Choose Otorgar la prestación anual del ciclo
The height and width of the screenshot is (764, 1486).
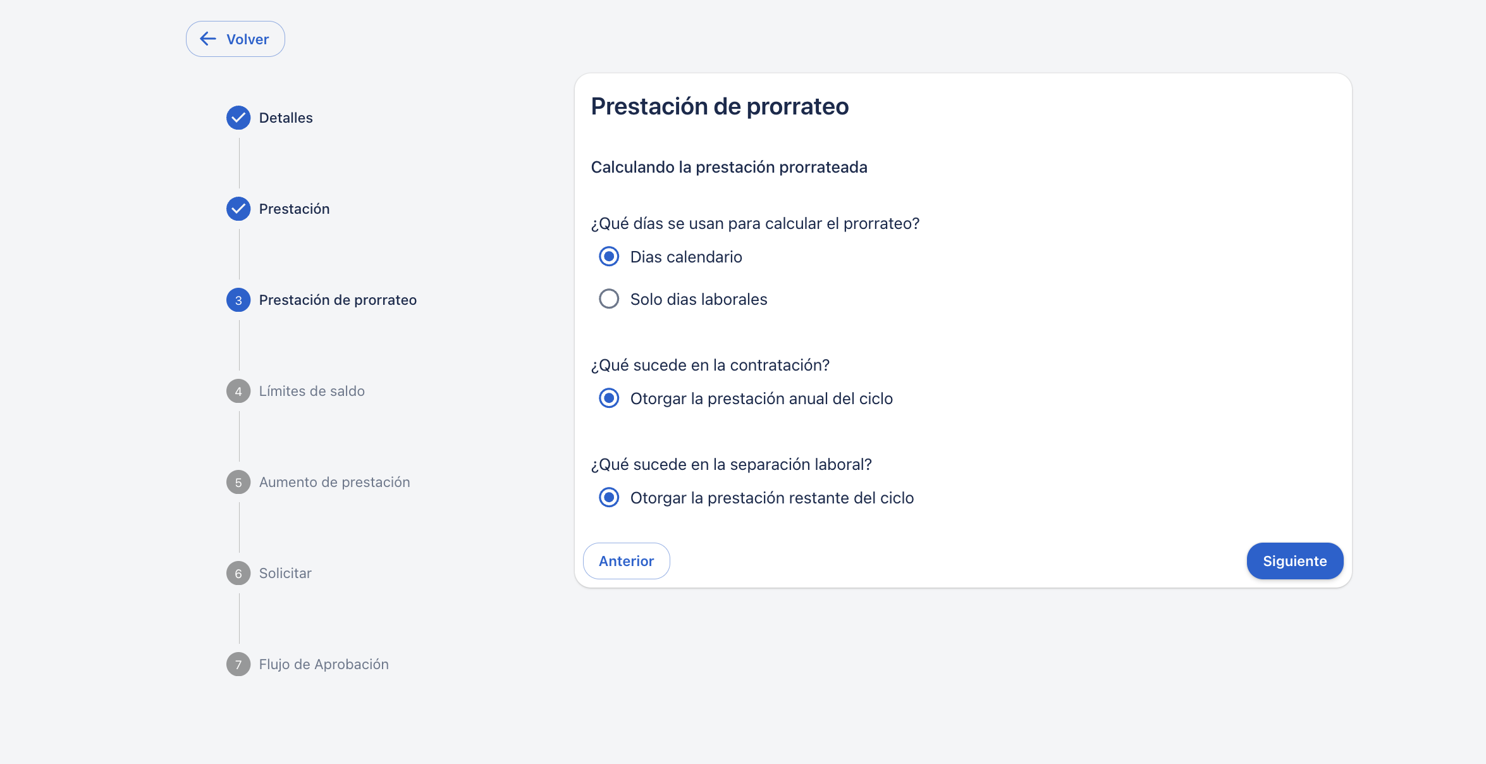[x=609, y=398]
